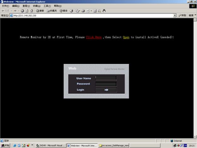Open the 文件 (File) menu

click(6, 6)
